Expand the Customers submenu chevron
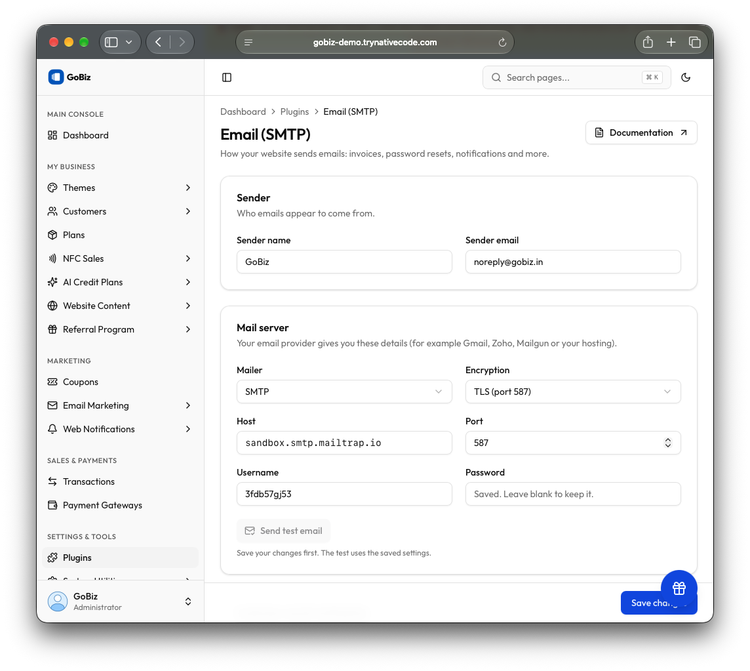 pos(188,211)
